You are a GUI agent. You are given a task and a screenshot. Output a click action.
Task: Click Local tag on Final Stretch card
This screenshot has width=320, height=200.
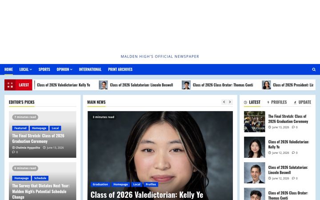coord(55,128)
